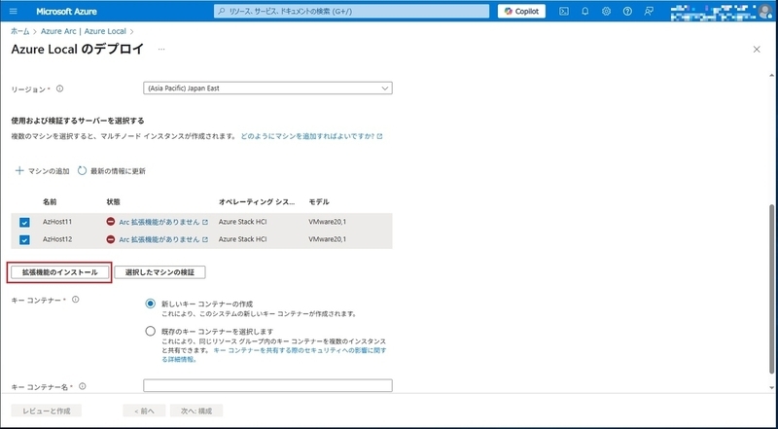
Task: Click the Copilot button
Action: pyautogui.click(x=521, y=11)
